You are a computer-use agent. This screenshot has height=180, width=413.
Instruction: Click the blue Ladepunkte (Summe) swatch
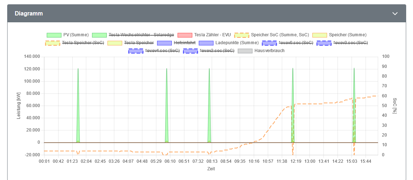[206, 43]
